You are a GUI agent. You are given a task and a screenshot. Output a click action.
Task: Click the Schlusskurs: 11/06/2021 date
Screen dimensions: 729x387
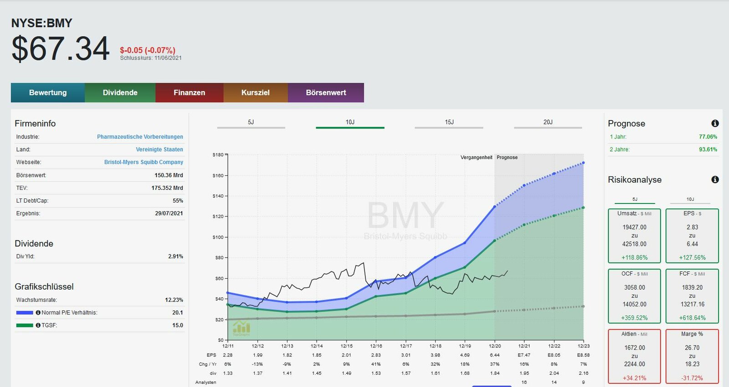coord(151,58)
